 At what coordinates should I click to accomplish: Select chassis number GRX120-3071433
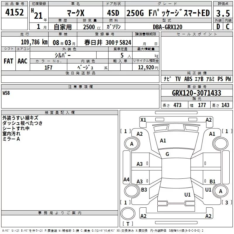click(196, 93)
